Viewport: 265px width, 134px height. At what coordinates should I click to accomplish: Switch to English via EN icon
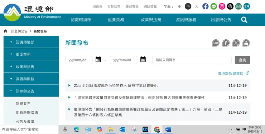click(247, 6)
